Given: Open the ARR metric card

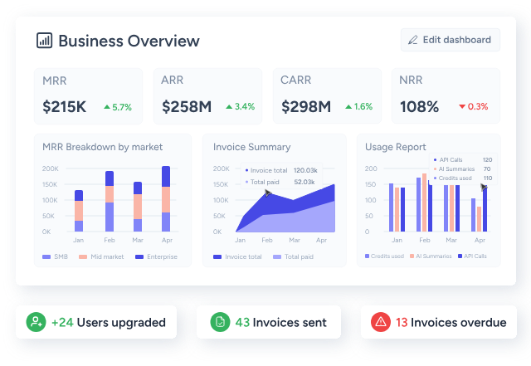Looking at the screenshot, I should 207,96.
